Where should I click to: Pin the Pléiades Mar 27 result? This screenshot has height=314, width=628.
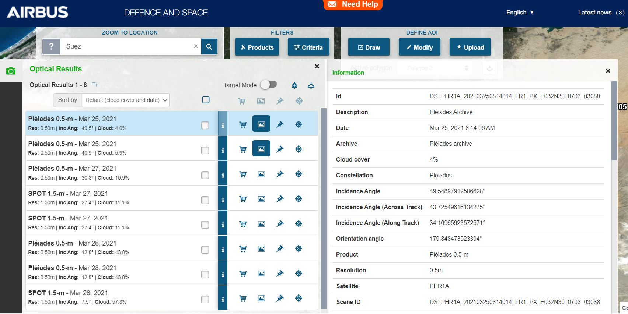(x=280, y=174)
